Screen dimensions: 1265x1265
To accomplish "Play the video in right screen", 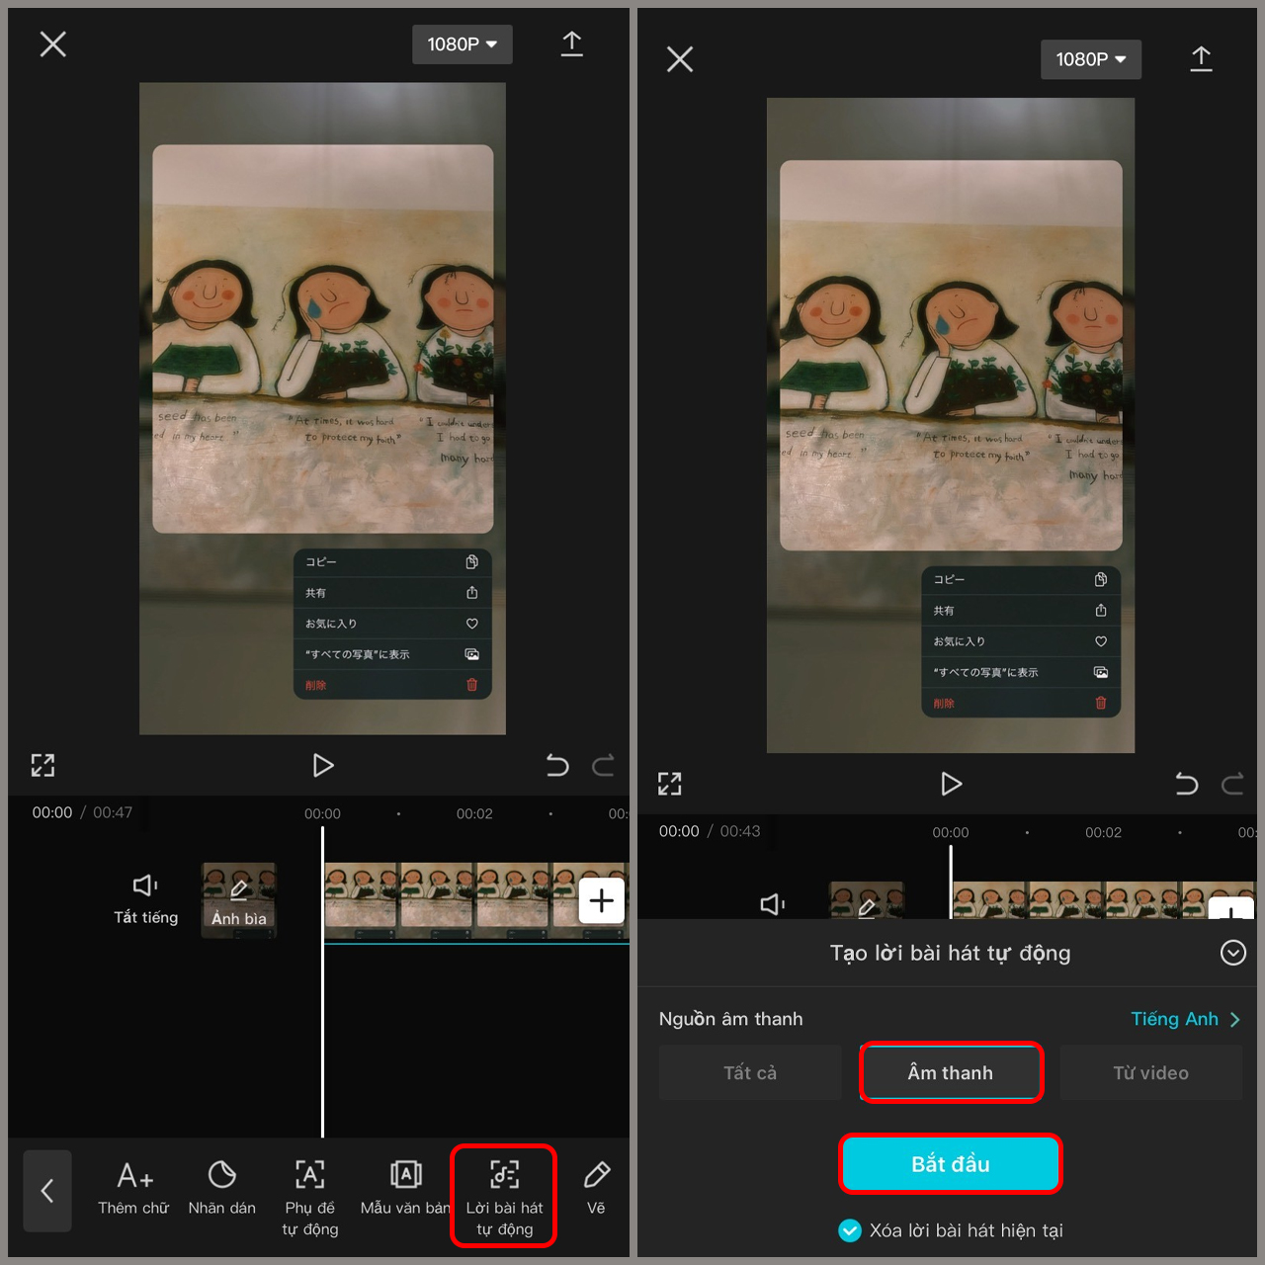I will click(x=951, y=784).
